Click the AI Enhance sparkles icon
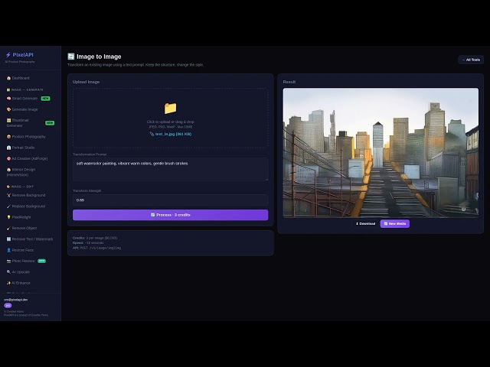Viewport: 490px width, 367px height. tap(8, 283)
